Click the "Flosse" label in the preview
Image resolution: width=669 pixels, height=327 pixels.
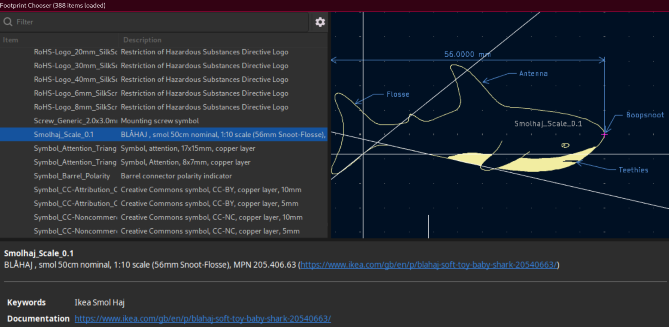(x=398, y=94)
